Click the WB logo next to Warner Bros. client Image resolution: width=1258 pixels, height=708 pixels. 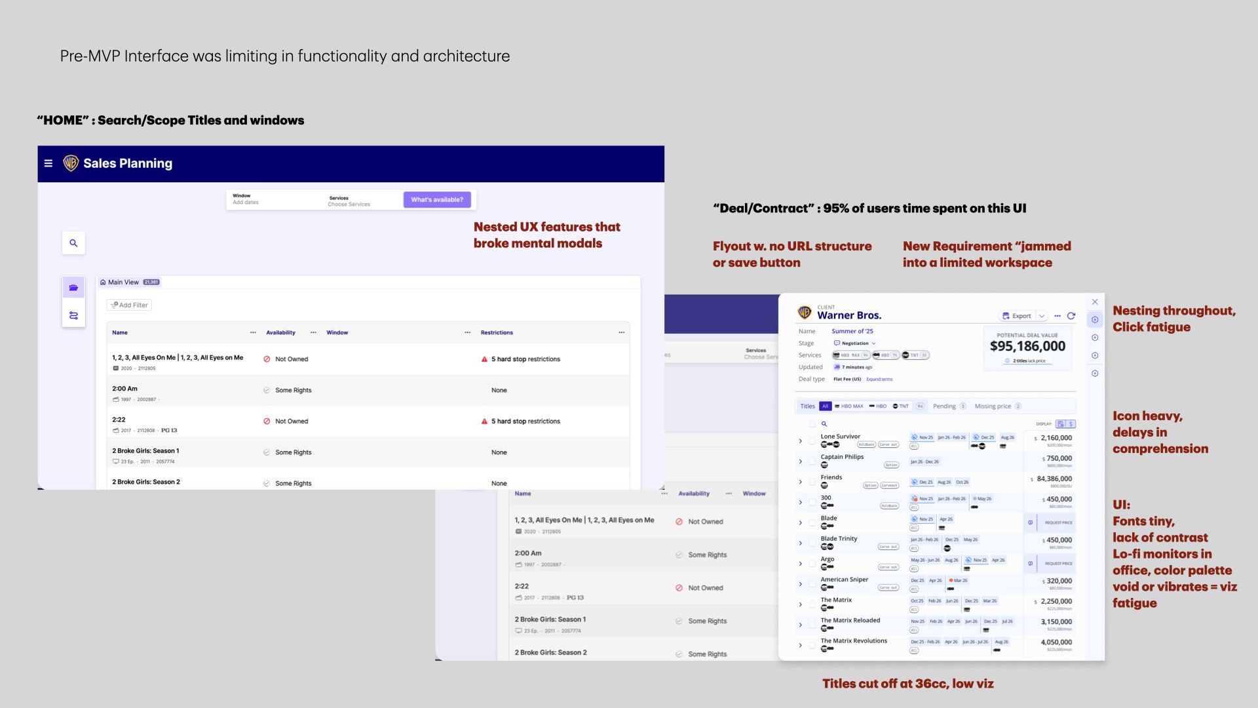click(x=805, y=313)
